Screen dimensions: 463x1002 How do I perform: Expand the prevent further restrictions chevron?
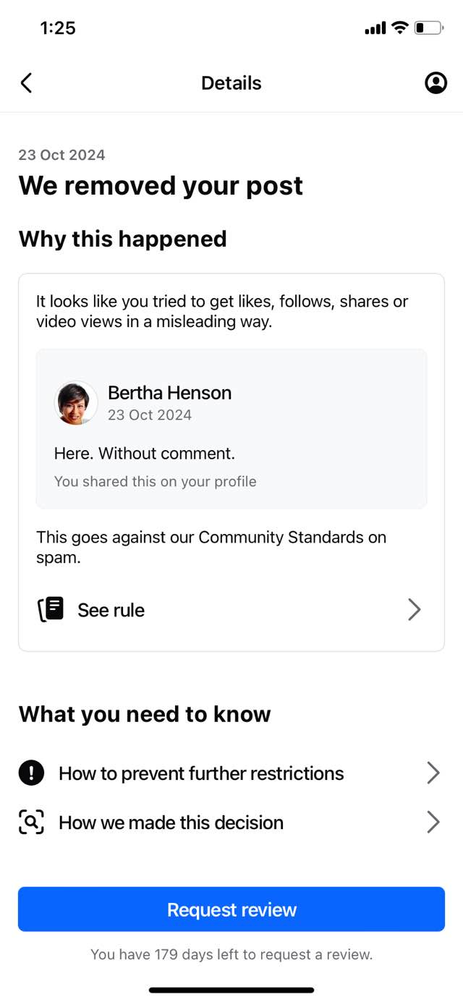433,773
